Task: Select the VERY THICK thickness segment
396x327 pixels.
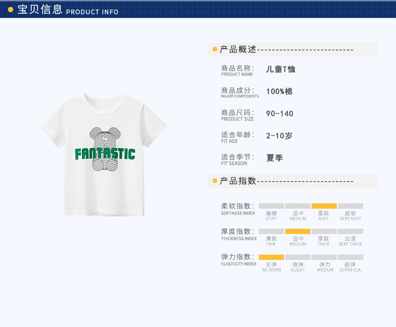Action: point(351,231)
